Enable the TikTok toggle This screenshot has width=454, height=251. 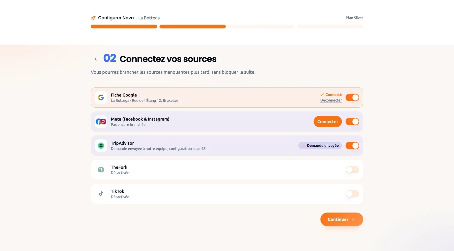click(352, 194)
